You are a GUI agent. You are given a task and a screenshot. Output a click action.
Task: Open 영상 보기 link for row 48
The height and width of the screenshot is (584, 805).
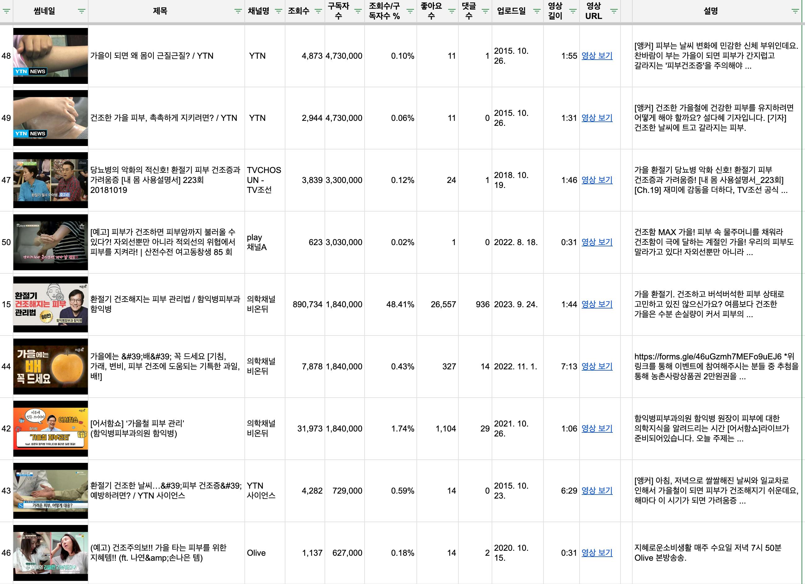(x=597, y=56)
